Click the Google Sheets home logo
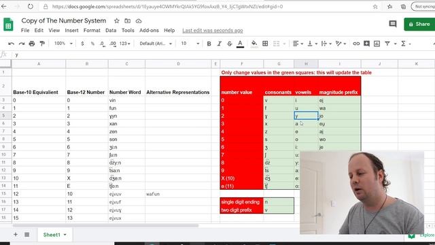The width and height of the screenshot is (435, 245). [x=8, y=24]
